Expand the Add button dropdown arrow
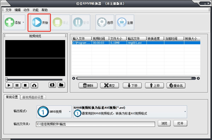The height and width of the screenshot is (140, 212). 23,23
